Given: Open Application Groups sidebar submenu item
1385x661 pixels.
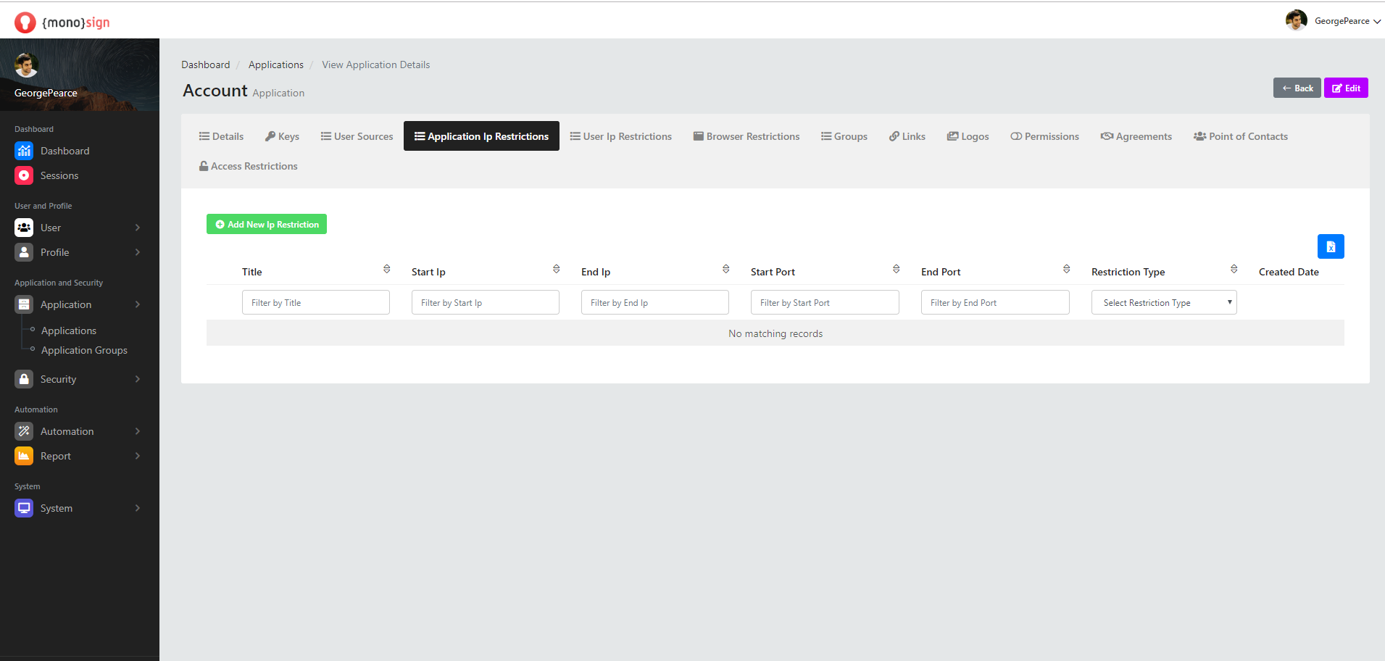Looking at the screenshot, I should click(84, 350).
